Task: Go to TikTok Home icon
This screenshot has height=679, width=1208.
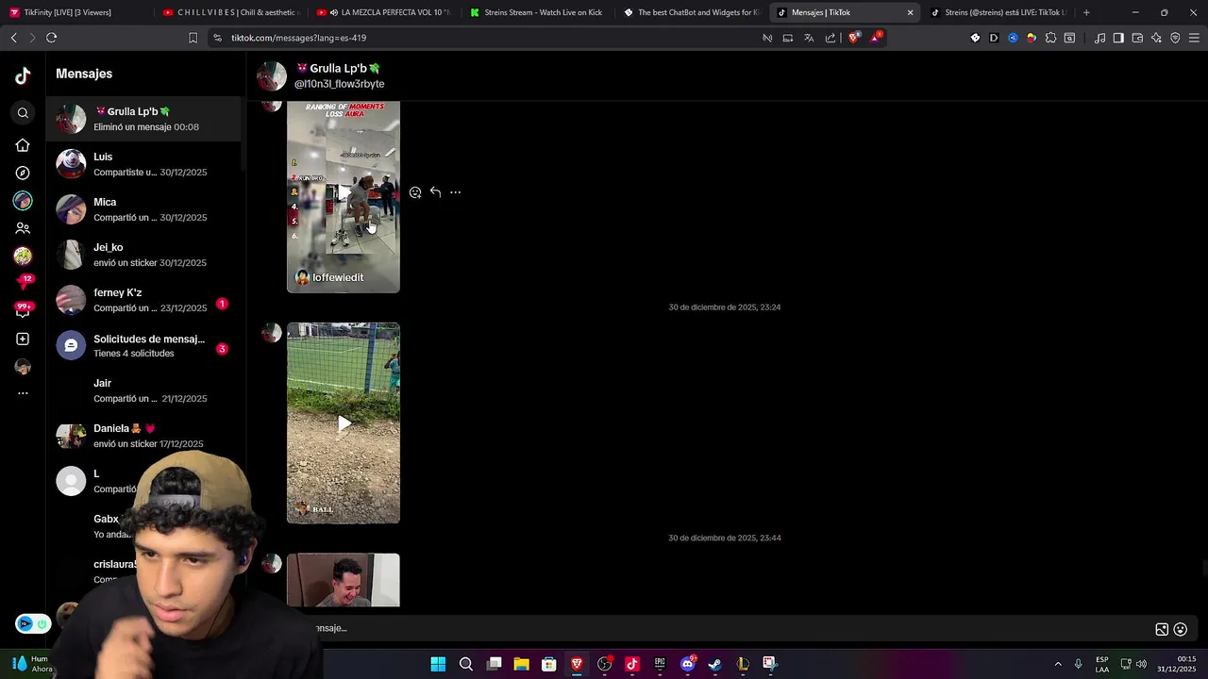Action: pyautogui.click(x=23, y=145)
